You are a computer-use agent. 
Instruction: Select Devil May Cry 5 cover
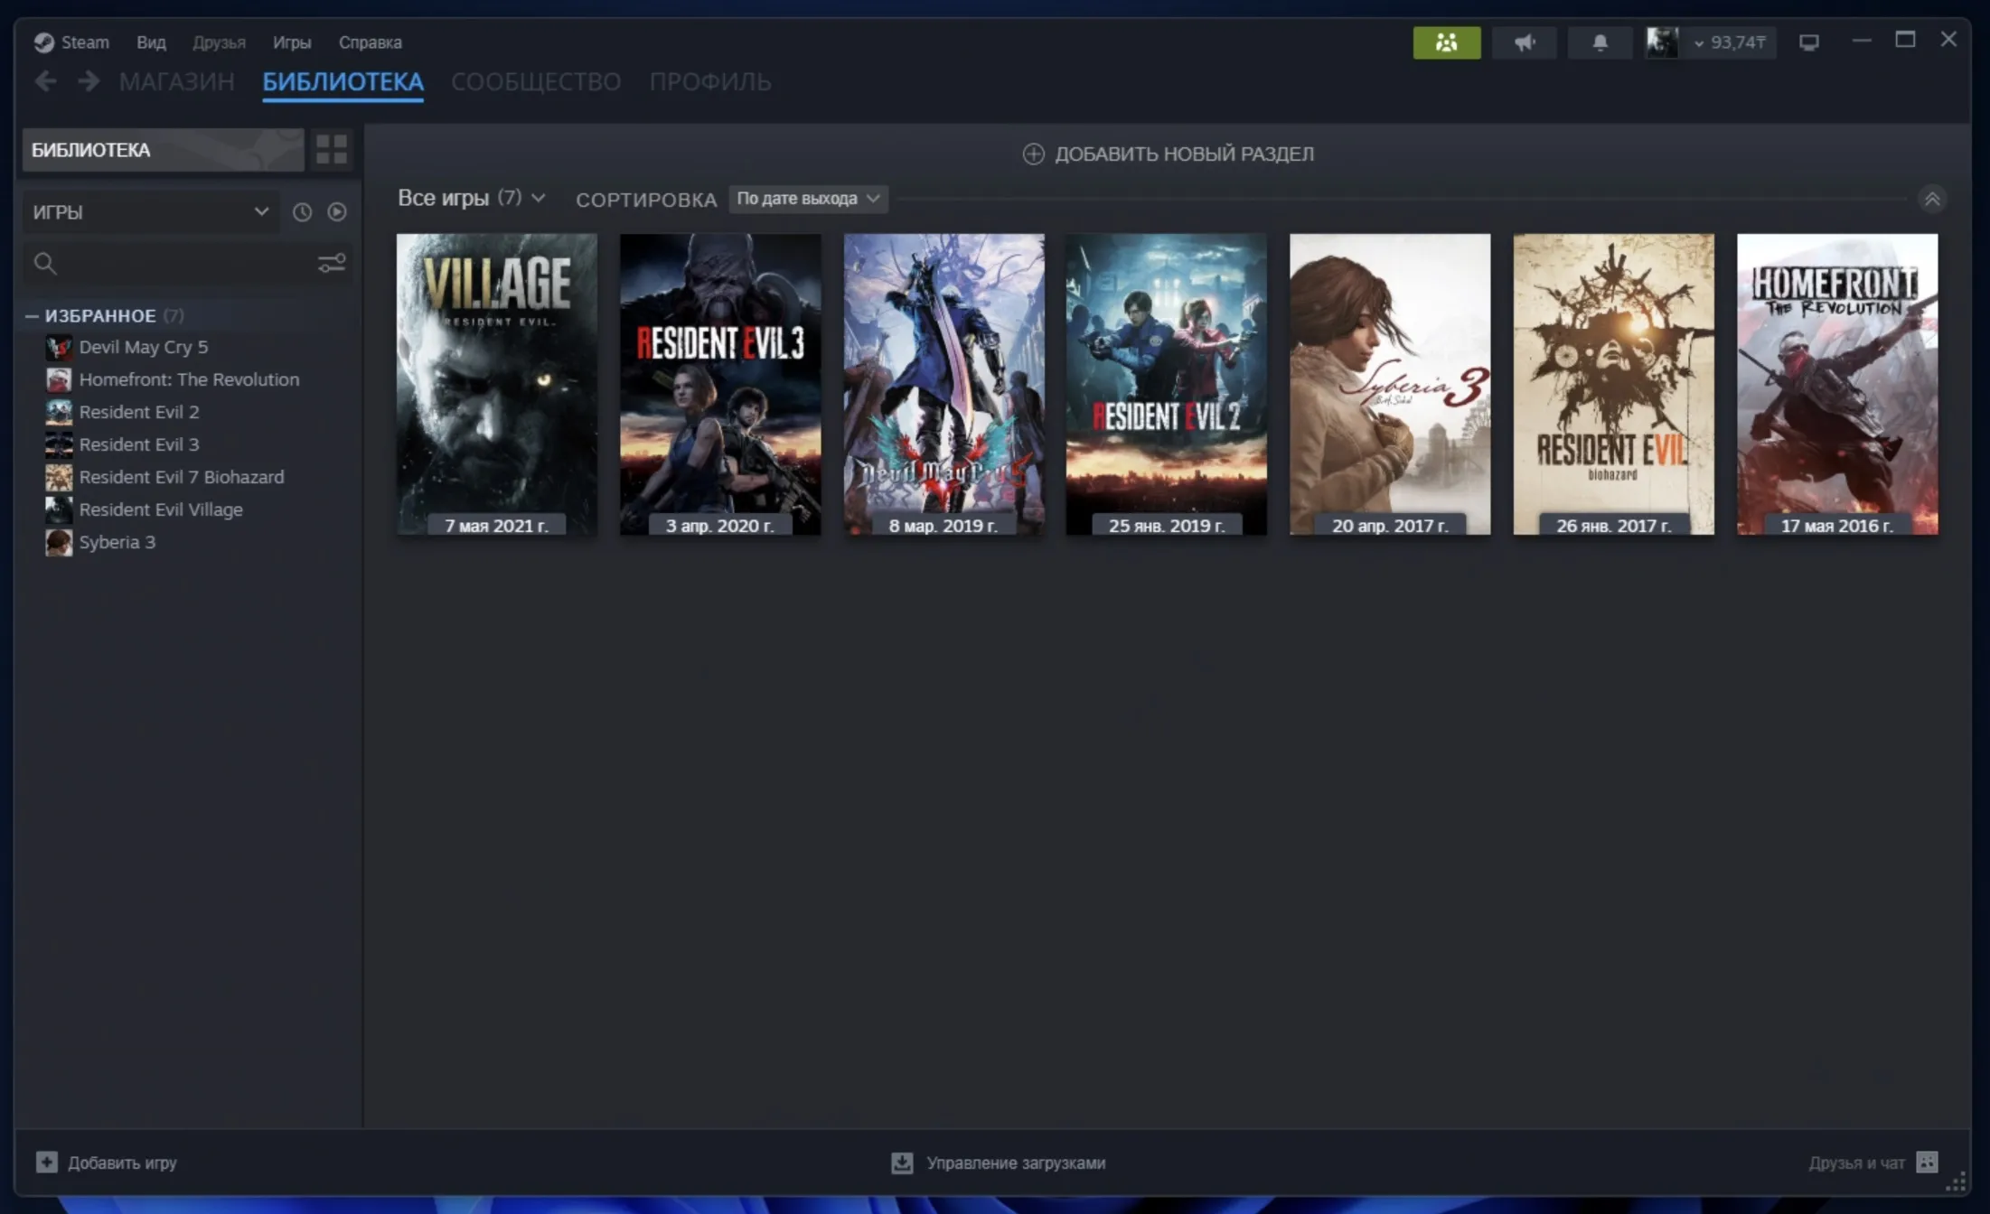(x=944, y=385)
